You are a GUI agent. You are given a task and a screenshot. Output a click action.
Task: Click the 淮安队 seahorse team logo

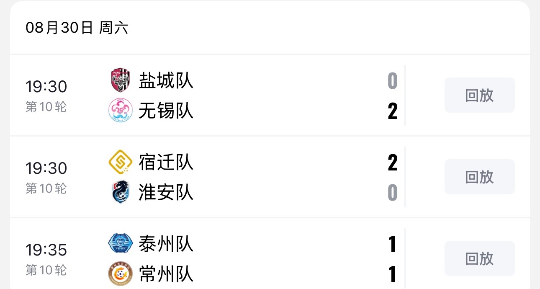(121, 192)
